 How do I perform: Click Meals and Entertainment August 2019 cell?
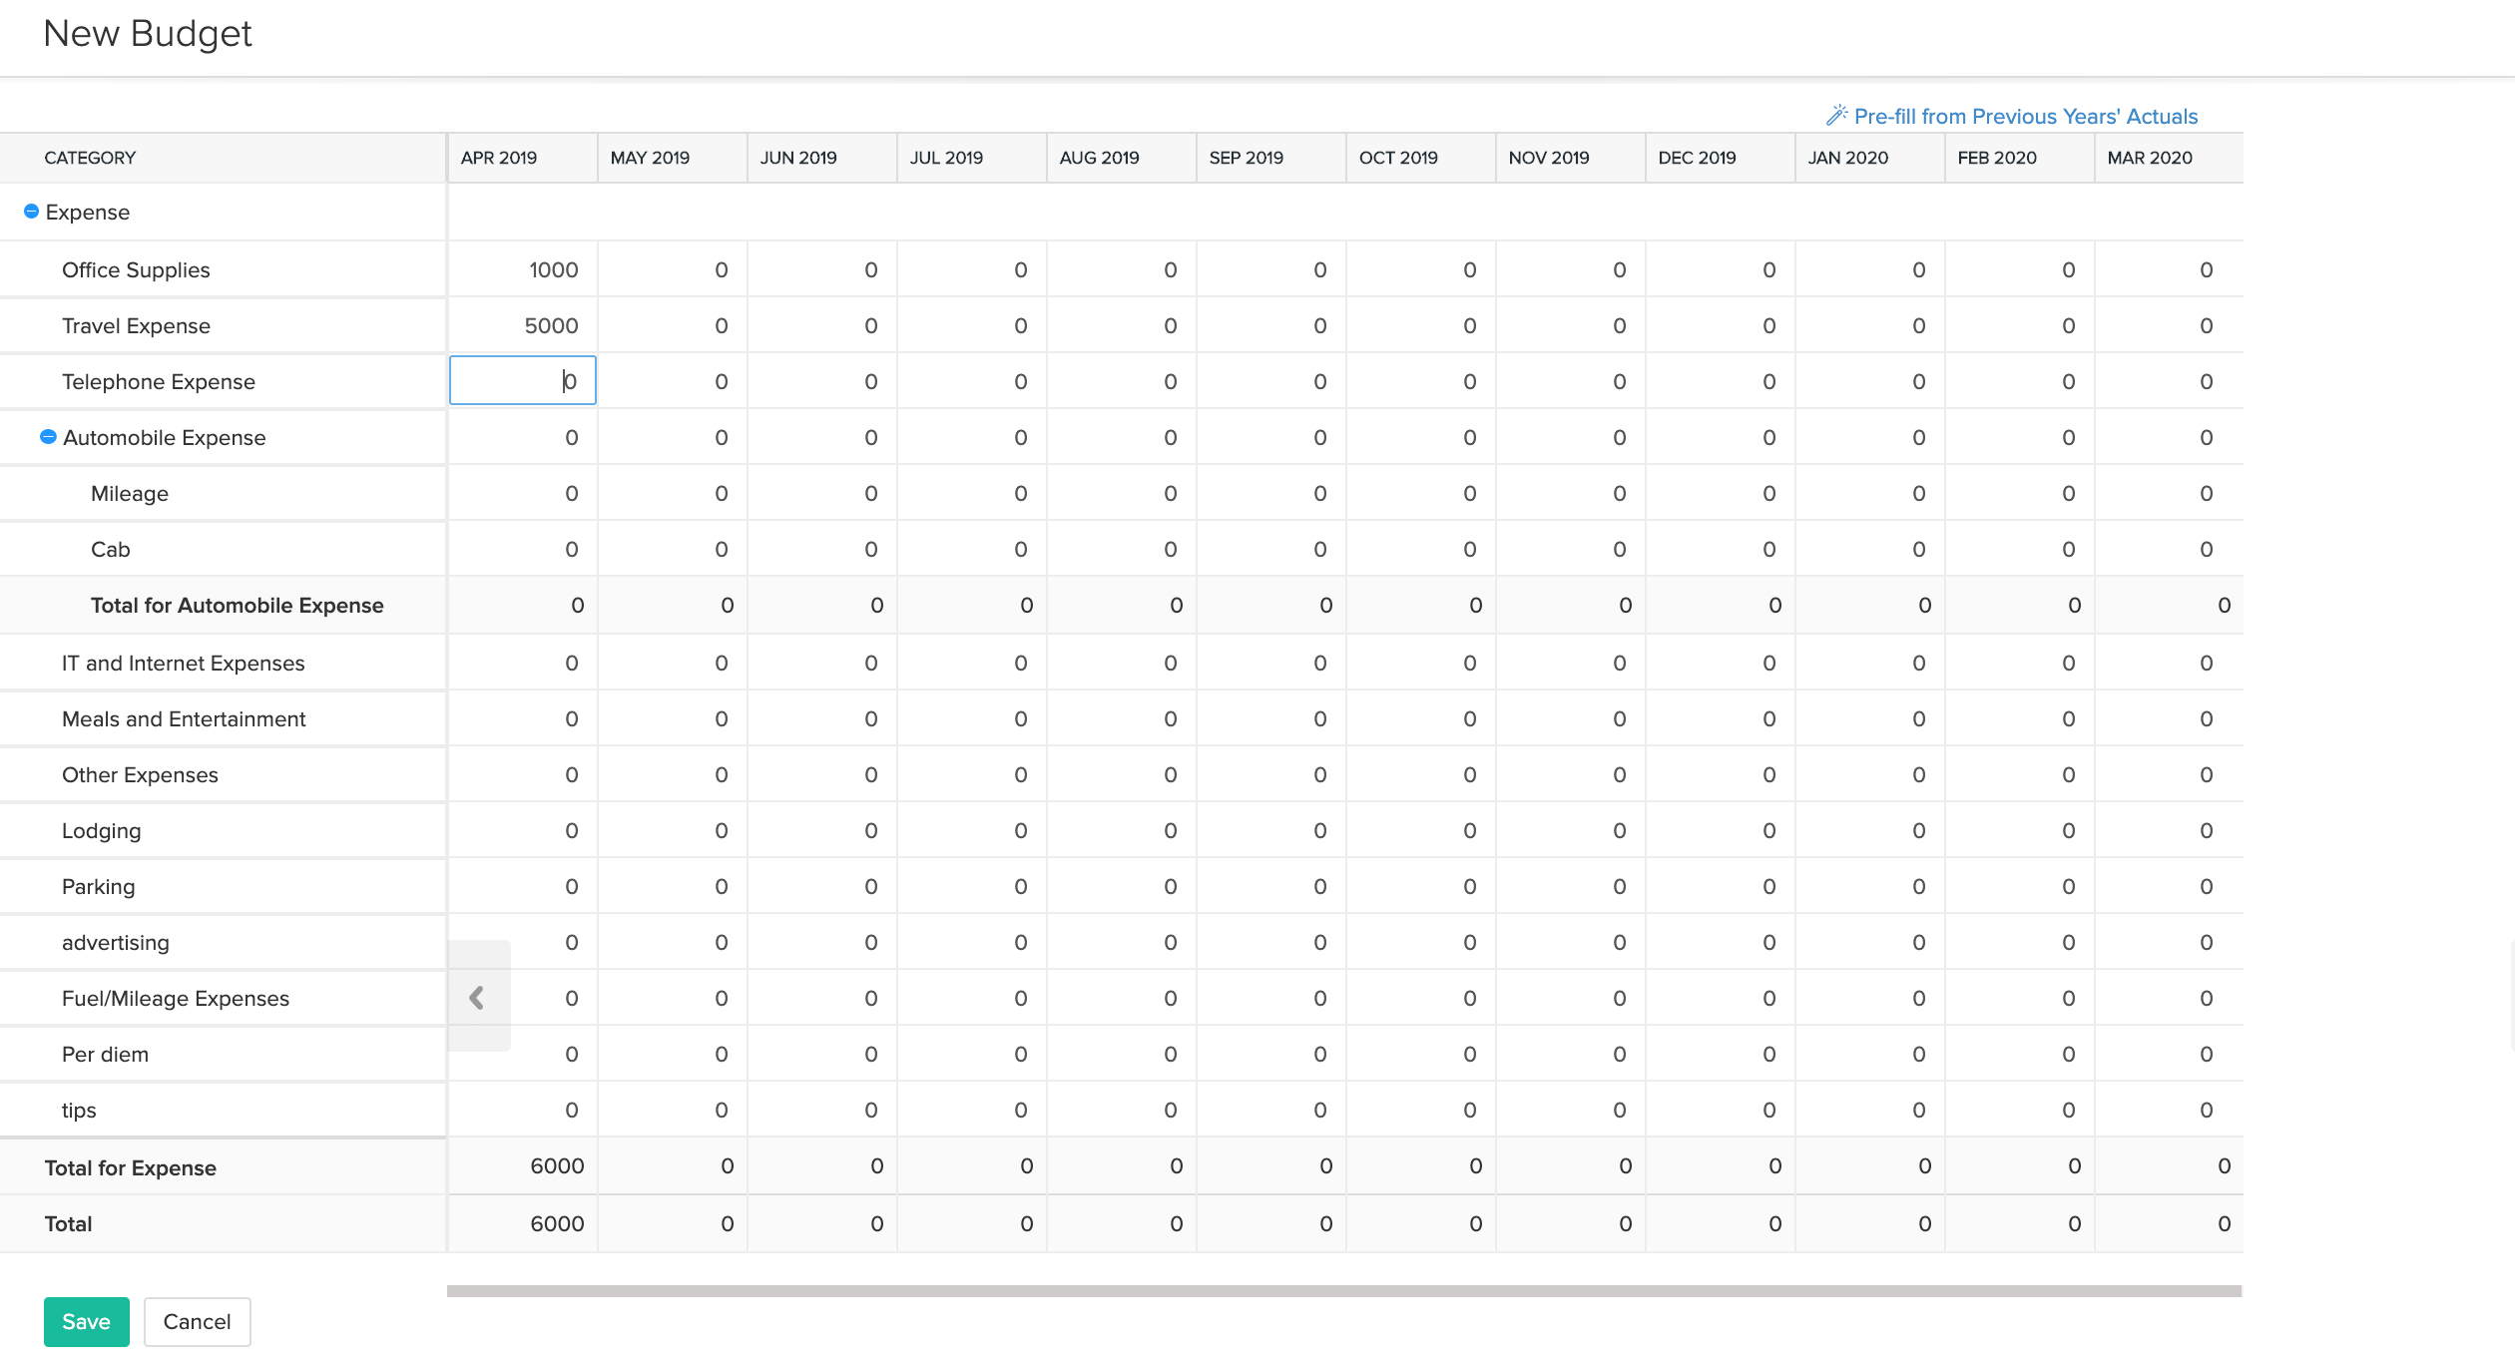point(1122,719)
